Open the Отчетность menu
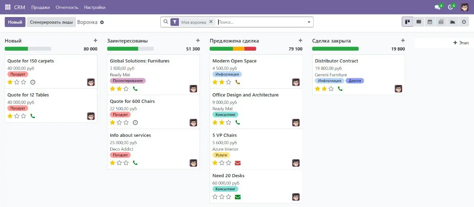474x207 pixels. [67, 7]
